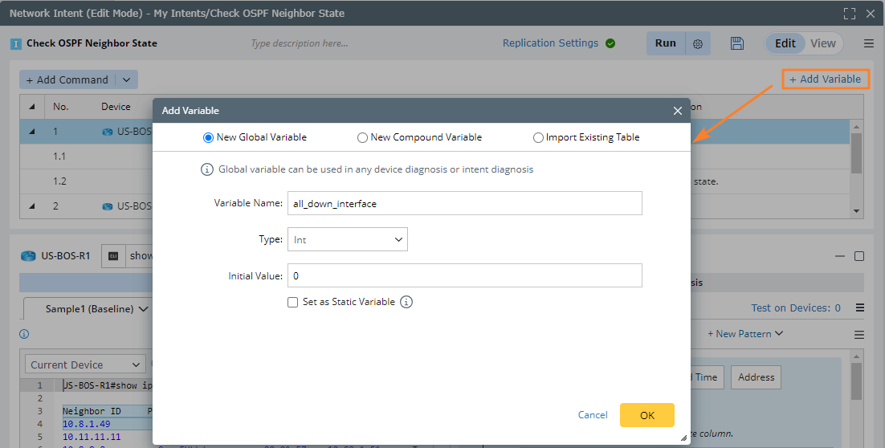This screenshot has width=885, height=448.
Task: Sort by the No. column header
Action: 60,107
